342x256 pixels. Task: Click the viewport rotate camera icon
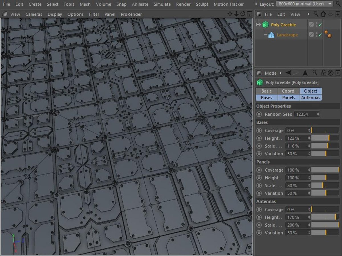(x=243, y=14)
